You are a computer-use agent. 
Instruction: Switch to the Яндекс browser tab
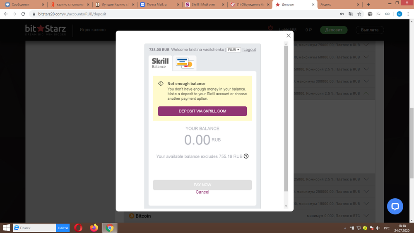(339, 5)
